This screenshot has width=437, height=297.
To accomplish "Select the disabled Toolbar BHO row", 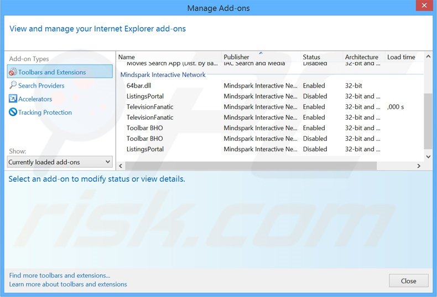I will click(145, 139).
